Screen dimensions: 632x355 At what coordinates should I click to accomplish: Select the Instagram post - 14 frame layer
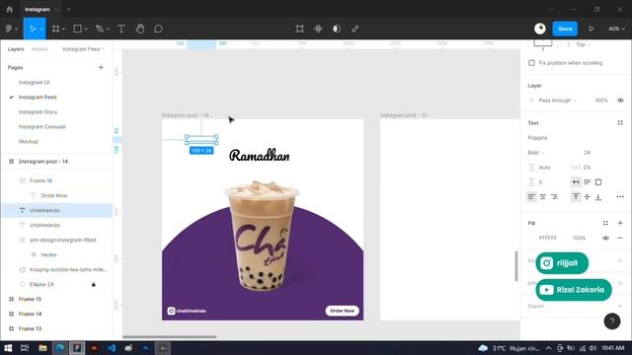pos(43,162)
